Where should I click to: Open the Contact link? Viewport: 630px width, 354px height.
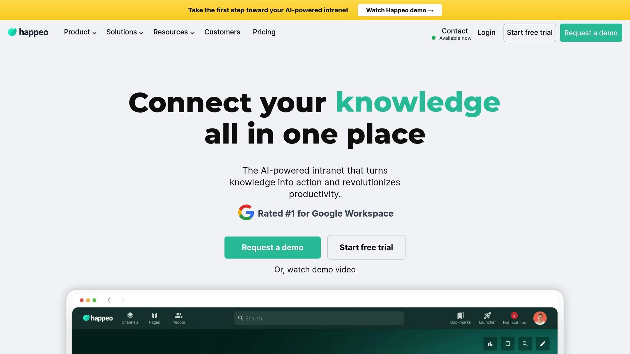(455, 31)
